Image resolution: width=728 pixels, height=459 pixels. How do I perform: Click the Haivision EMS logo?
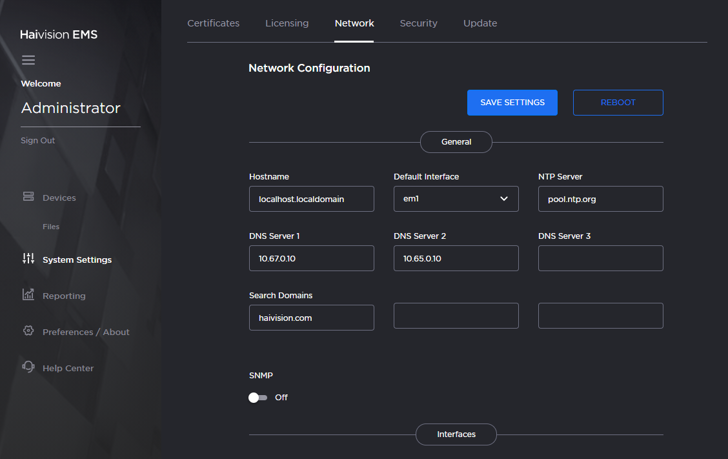59,34
